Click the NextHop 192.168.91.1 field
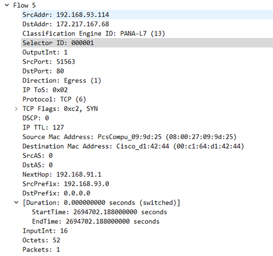Viewport: 273px width, 256px height. [x=147, y=174]
